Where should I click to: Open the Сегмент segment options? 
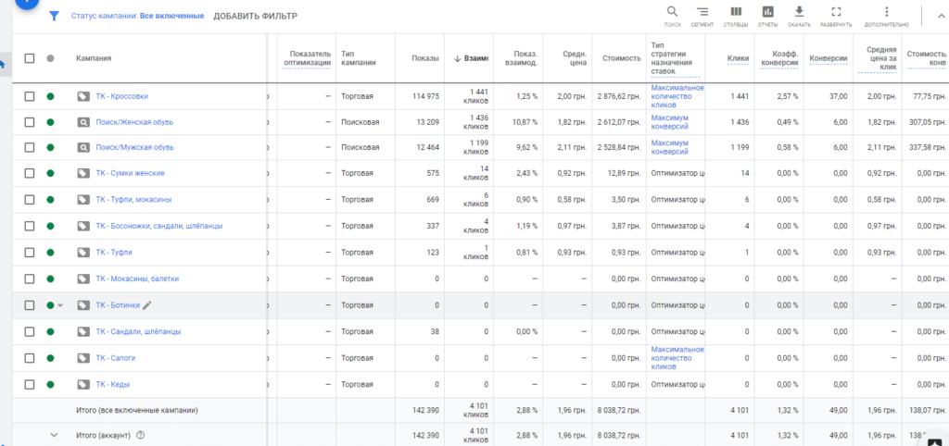[x=702, y=17]
